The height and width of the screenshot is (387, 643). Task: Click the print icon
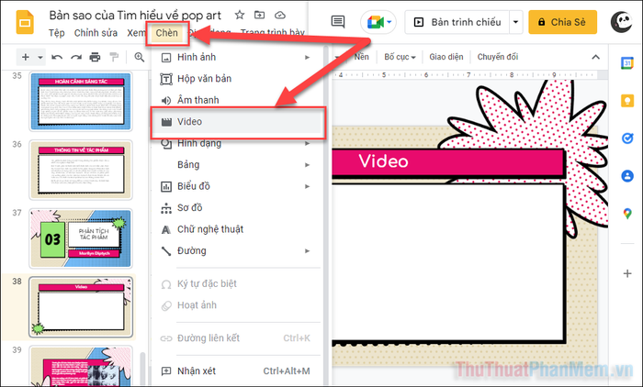point(95,57)
